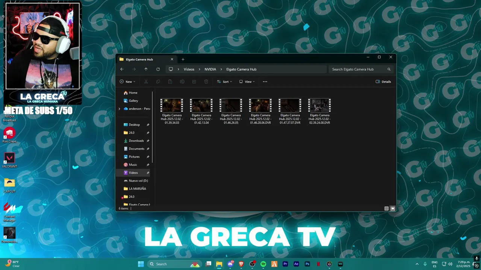Open Downloads in the navigation pane

tap(136, 141)
